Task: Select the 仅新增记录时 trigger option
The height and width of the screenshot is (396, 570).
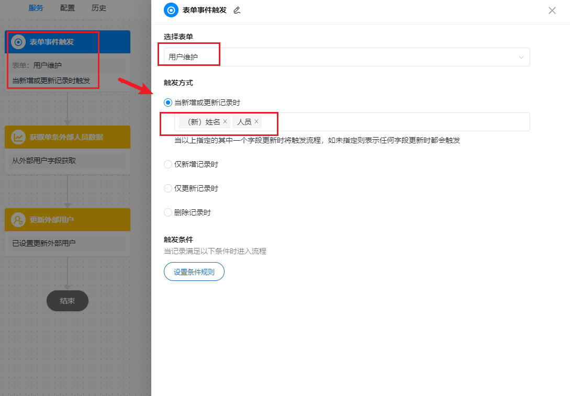Action: click(x=168, y=164)
